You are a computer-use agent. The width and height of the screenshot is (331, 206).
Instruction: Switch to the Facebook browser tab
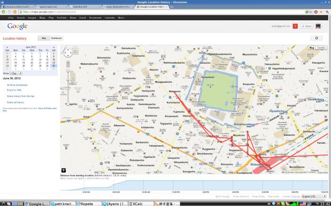[18, 7]
